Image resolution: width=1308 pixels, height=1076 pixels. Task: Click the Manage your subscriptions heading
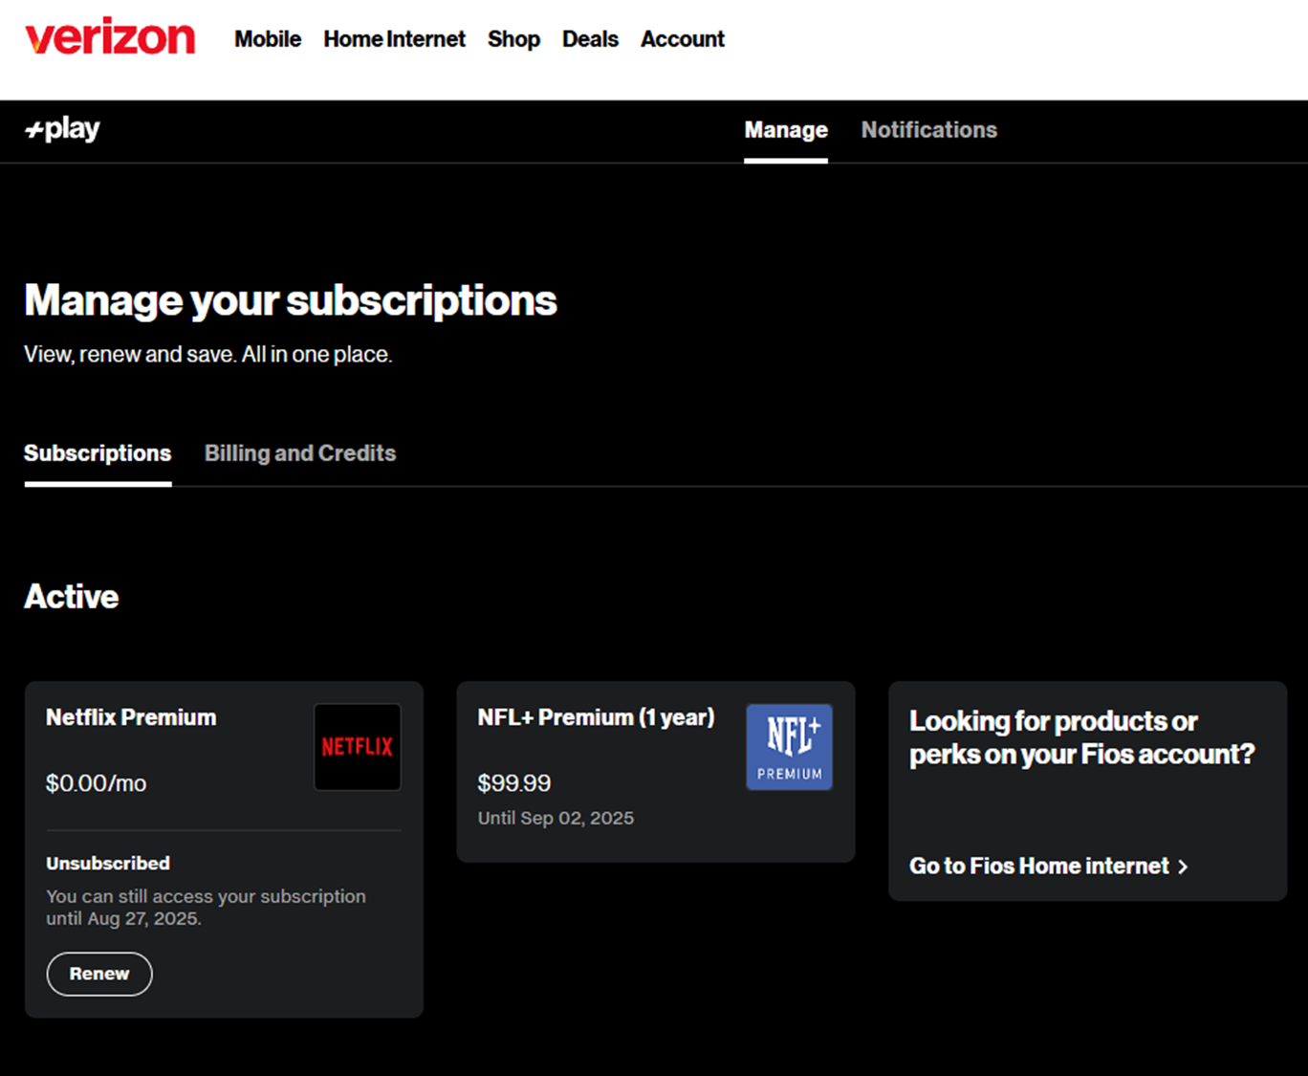[x=291, y=300]
